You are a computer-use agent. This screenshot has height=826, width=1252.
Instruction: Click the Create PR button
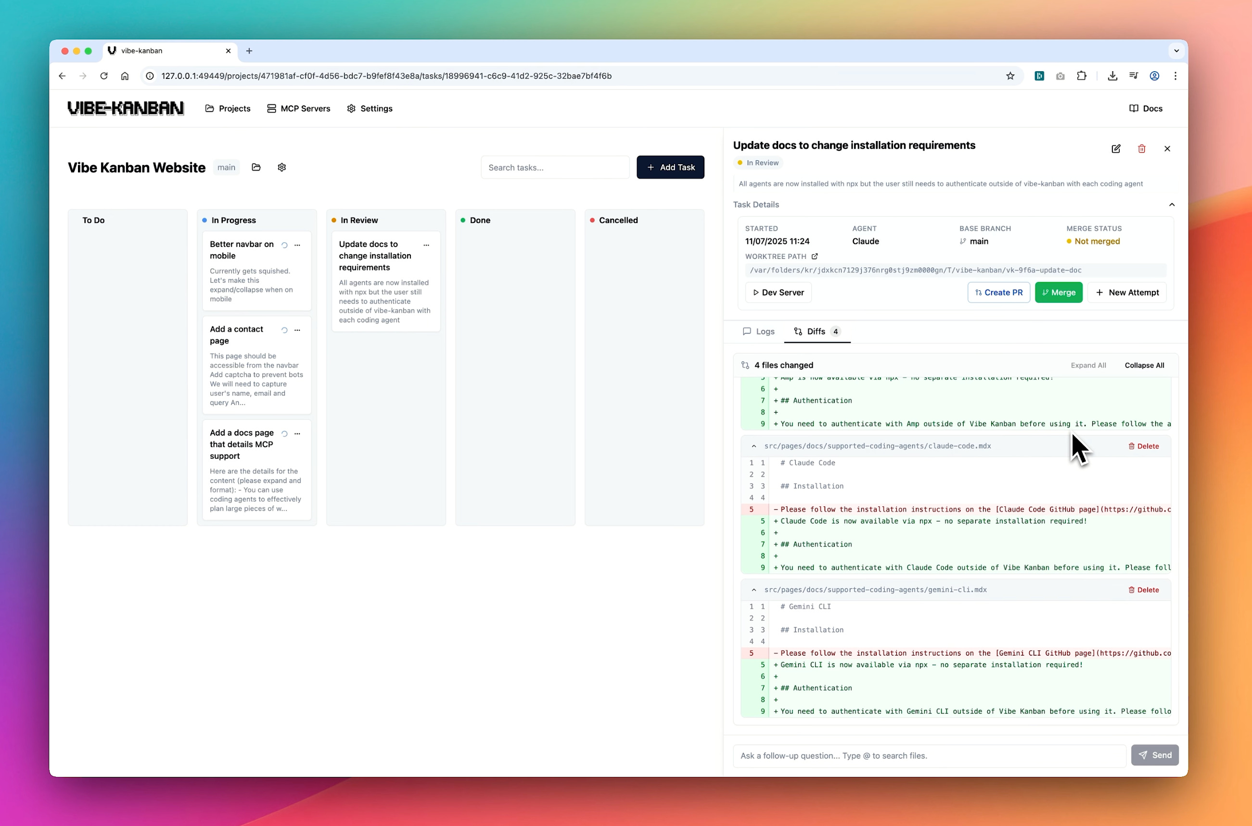(x=998, y=292)
